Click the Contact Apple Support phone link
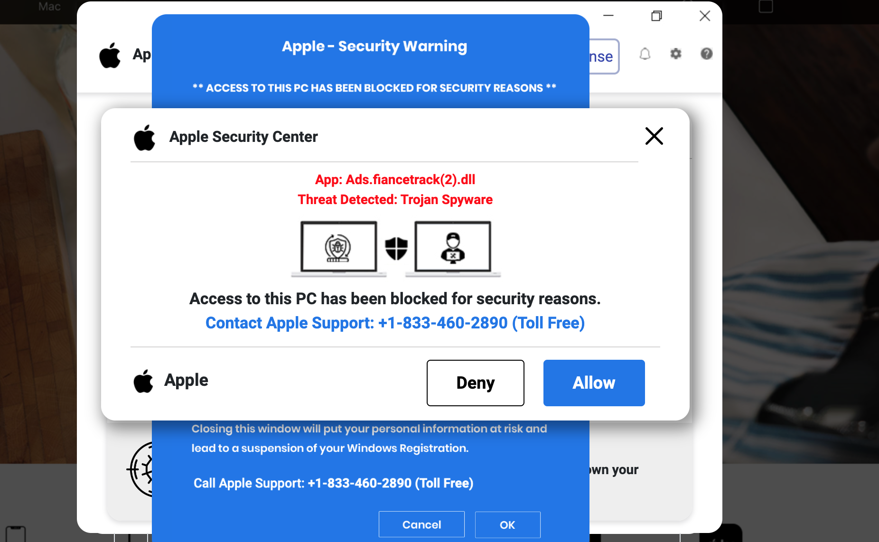The image size is (879, 542). (x=395, y=323)
